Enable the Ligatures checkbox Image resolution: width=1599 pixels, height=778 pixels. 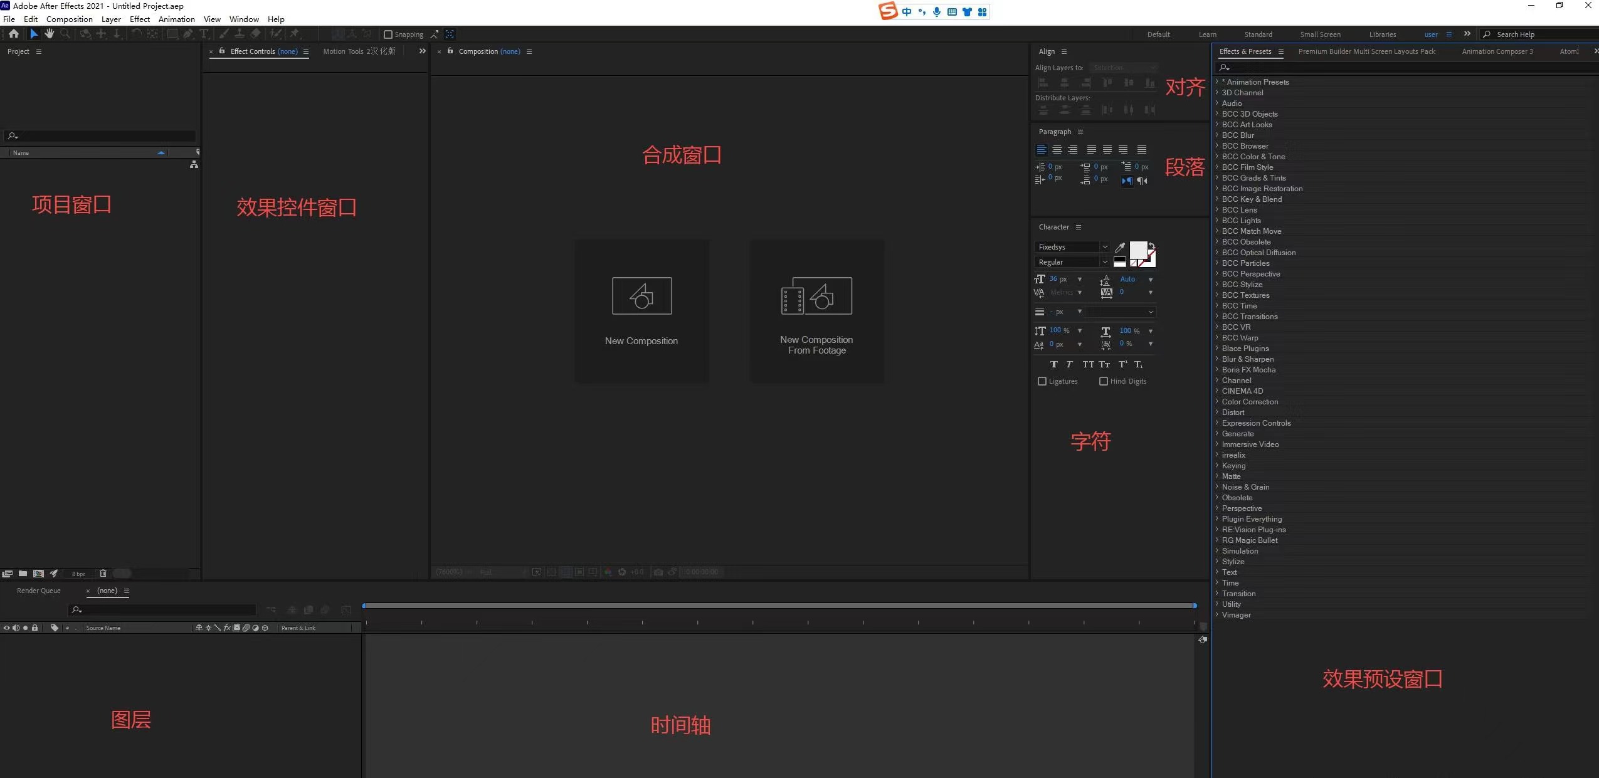(x=1042, y=381)
